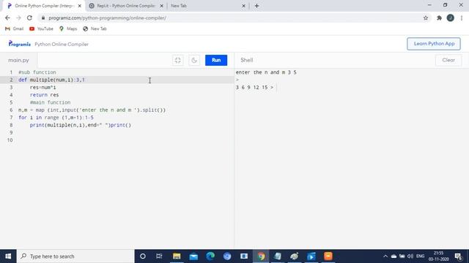This screenshot has height=263, width=469.
Task: View site security lock icon
Action: tap(43, 18)
